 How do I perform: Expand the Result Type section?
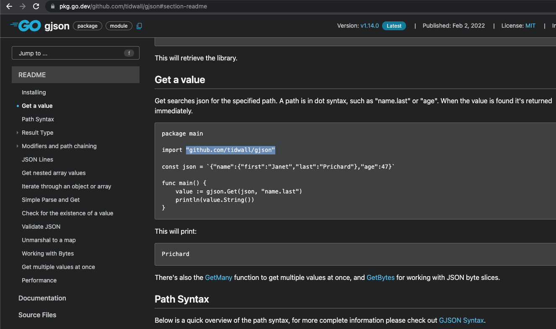pyautogui.click(x=18, y=133)
